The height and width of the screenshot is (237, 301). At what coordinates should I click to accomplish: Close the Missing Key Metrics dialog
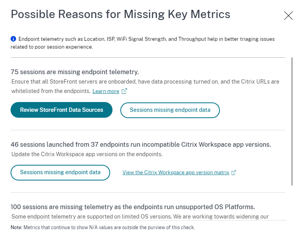[288, 16]
